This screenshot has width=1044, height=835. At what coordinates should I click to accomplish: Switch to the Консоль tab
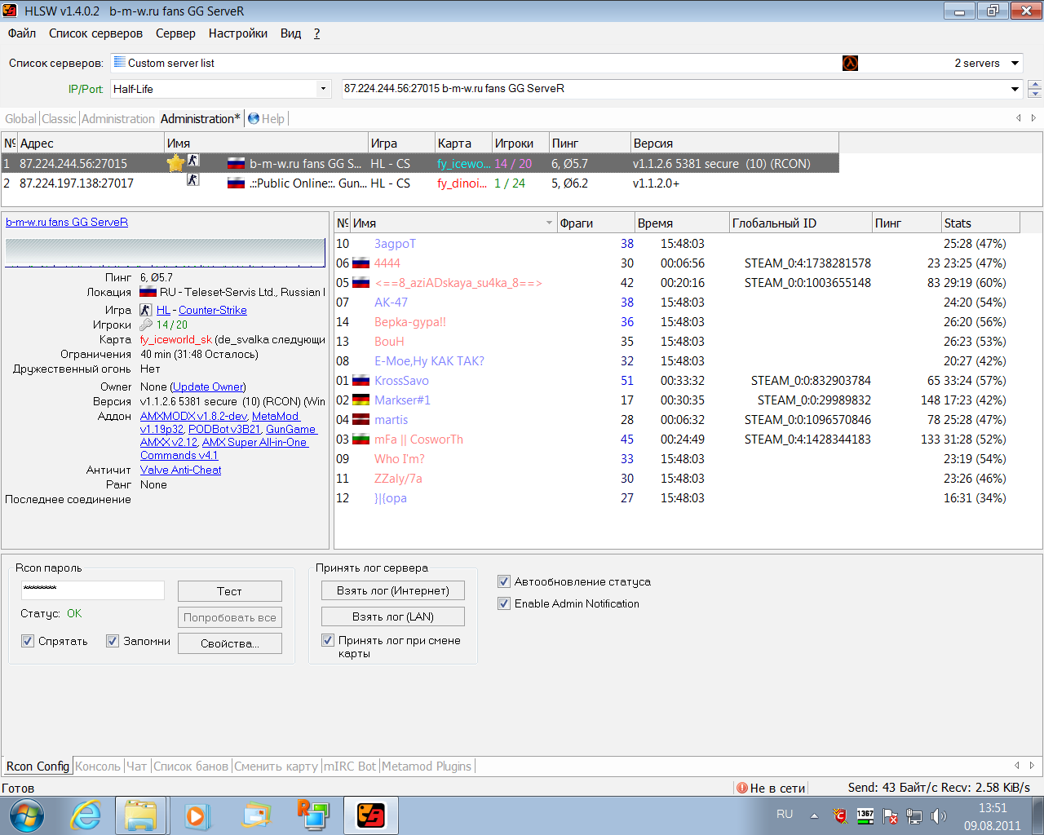pyautogui.click(x=98, y=767)
